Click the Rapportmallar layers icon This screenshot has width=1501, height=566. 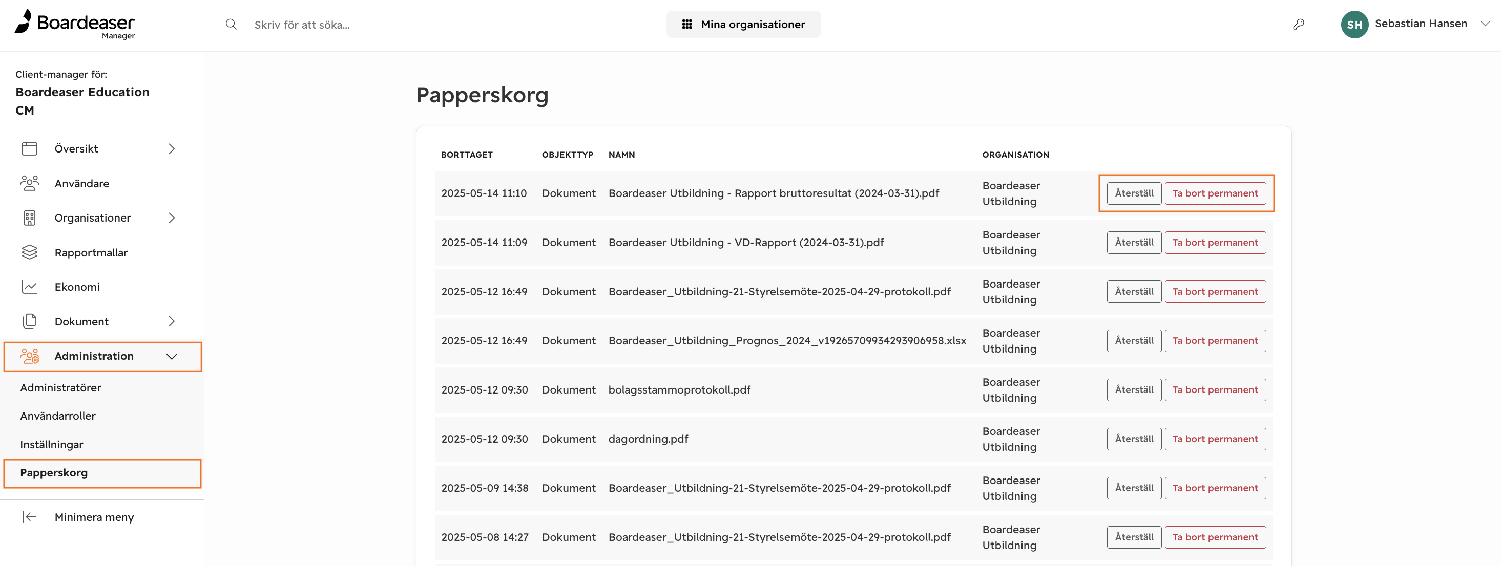(30, 252)
